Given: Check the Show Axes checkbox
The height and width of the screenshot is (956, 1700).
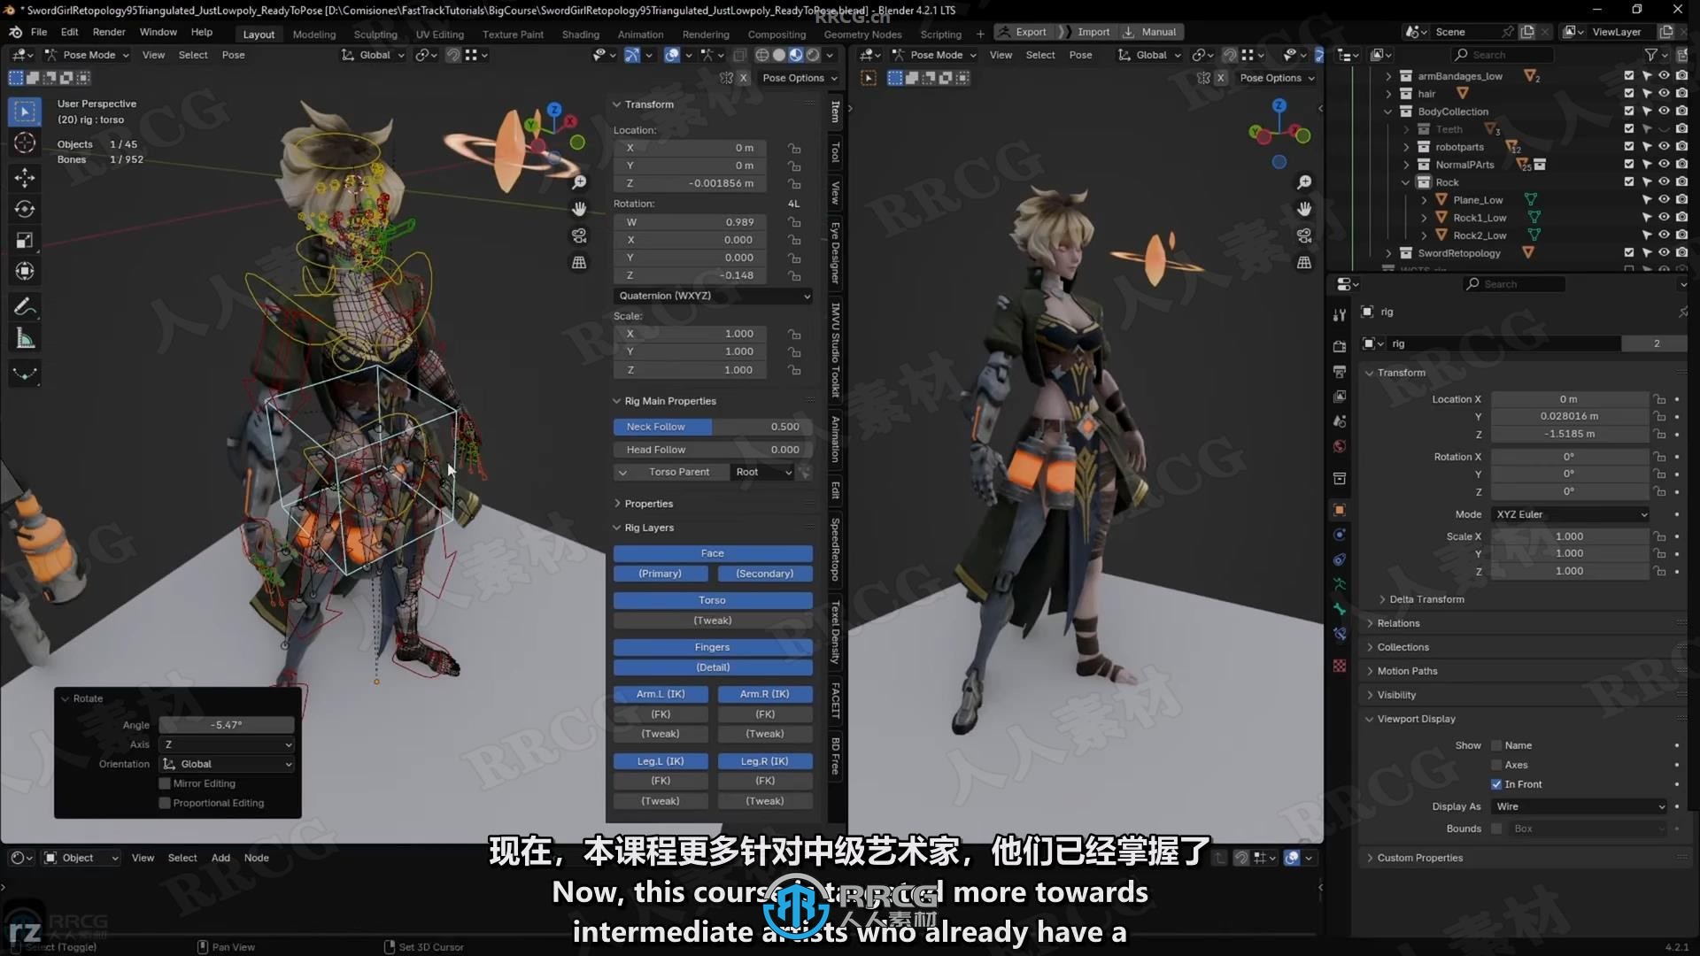Looking at the screenshot, I should (1496, 765).
